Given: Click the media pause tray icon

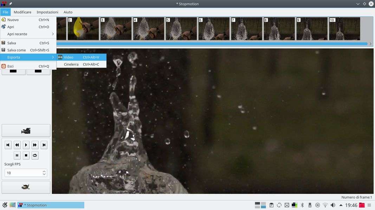Looking at the screenshot, I should pyautogui.click(x=318, y=205).
